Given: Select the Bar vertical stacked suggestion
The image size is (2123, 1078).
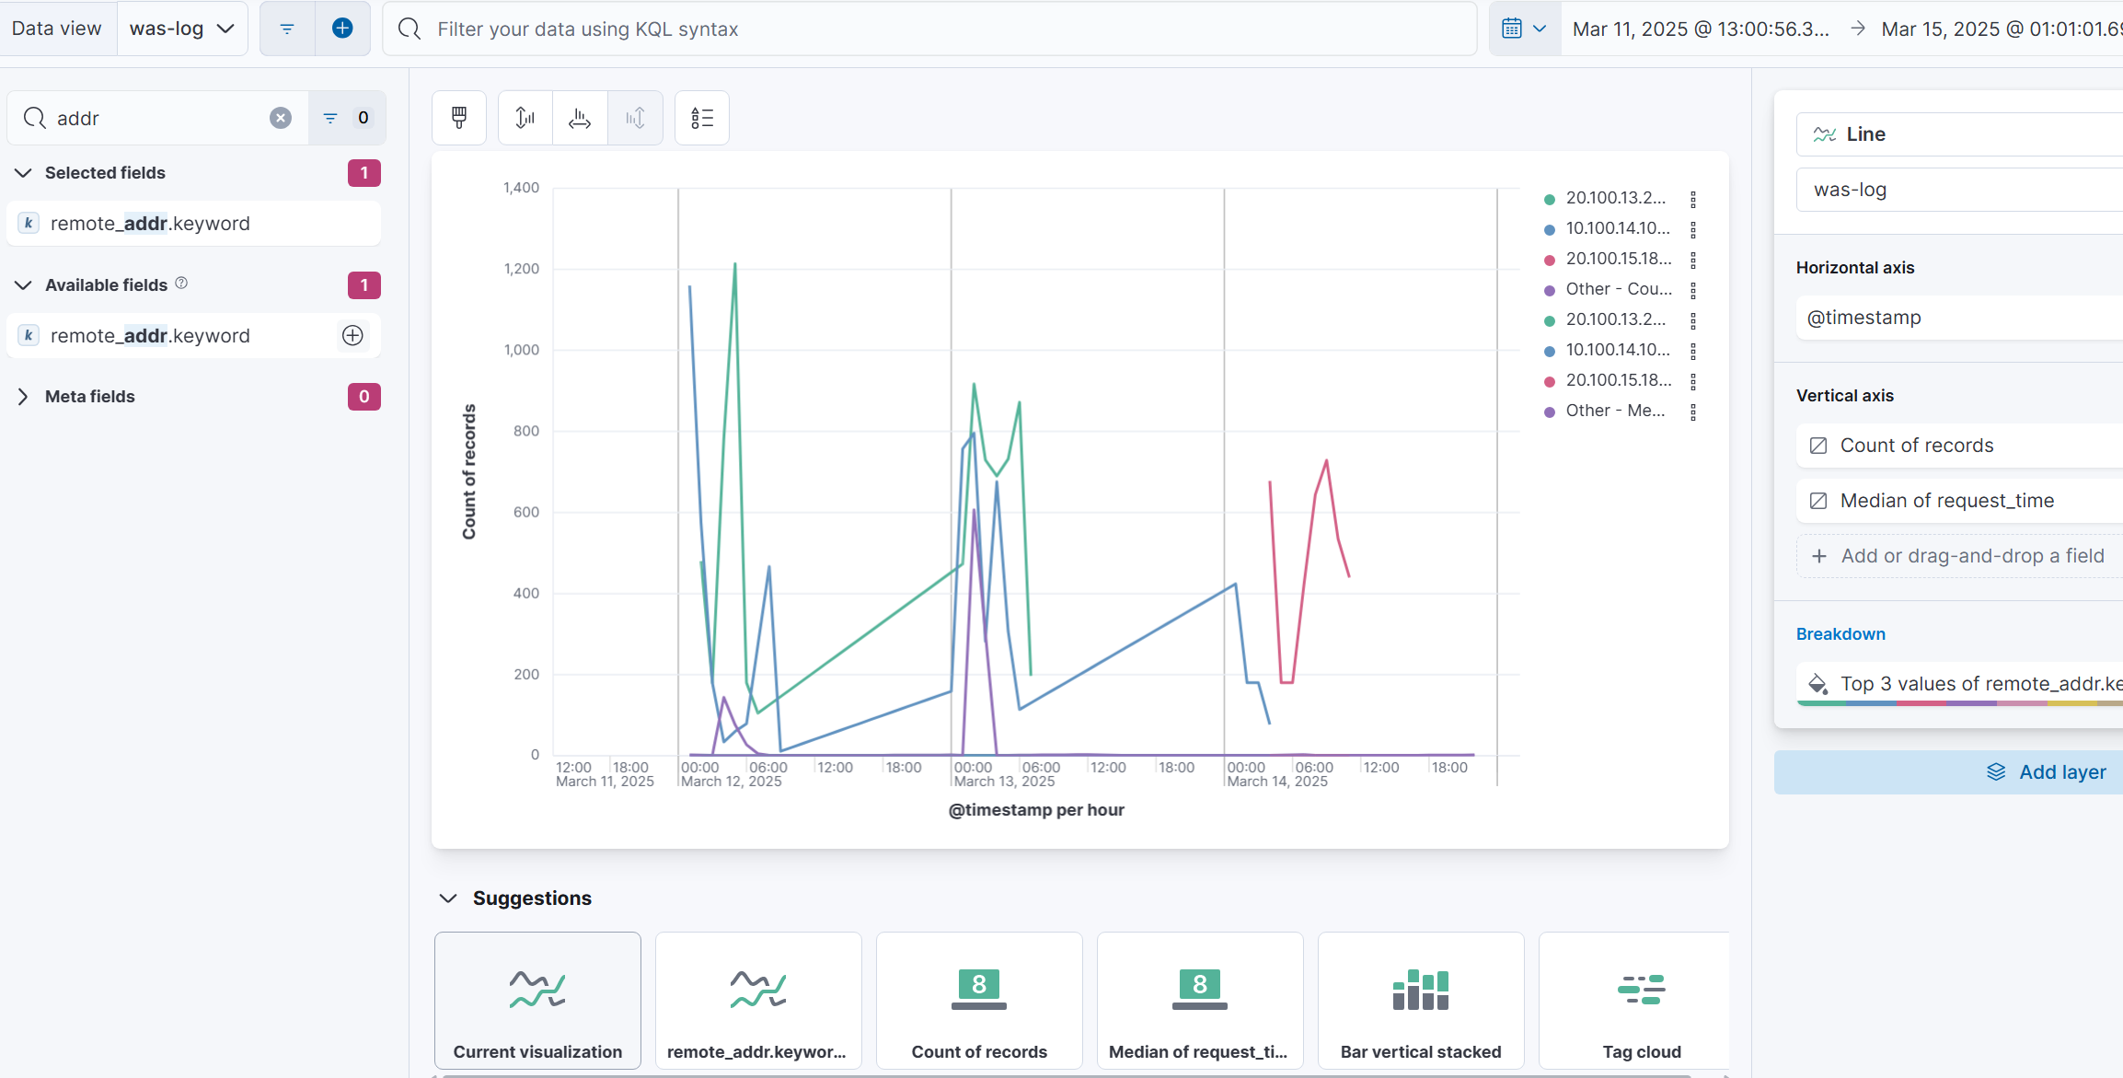Looking at the screenshot, I should point(1420,1001).
